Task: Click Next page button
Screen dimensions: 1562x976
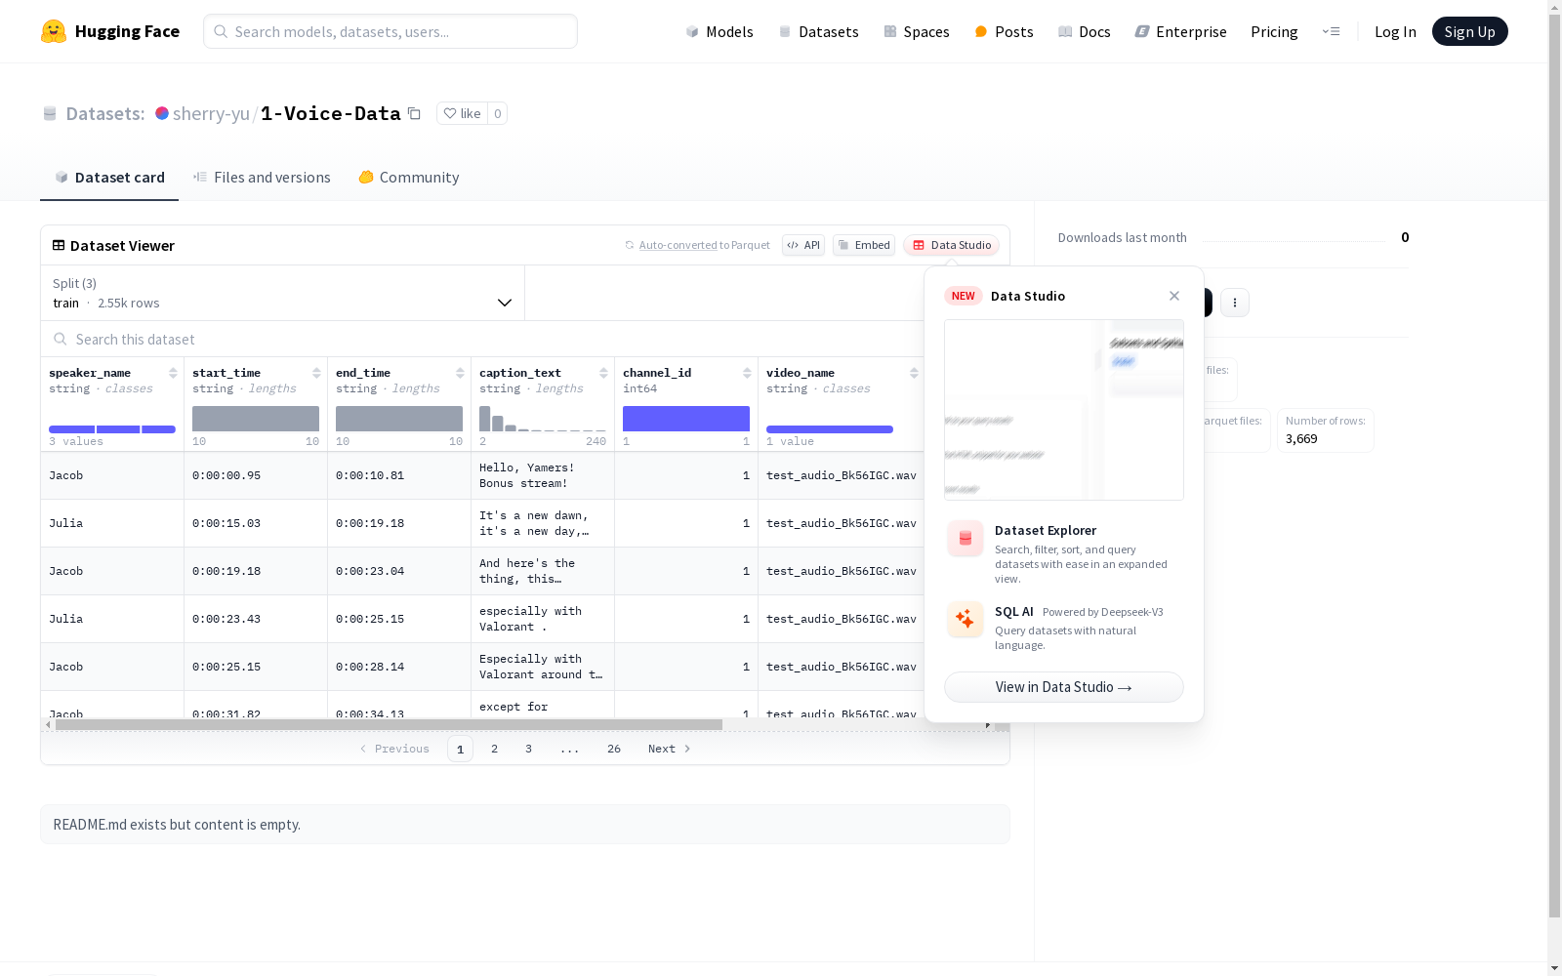Action: pyautogui.click(x=670, y=749)
